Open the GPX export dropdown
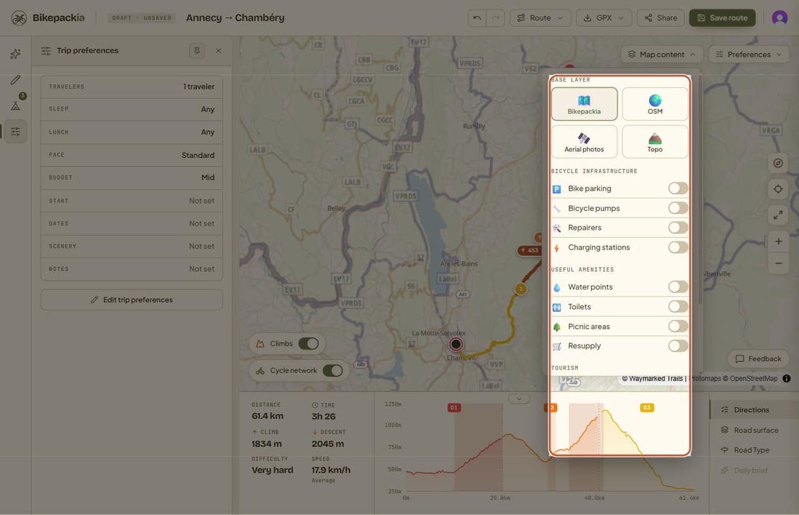799x515 pixels. coord(604,18)
